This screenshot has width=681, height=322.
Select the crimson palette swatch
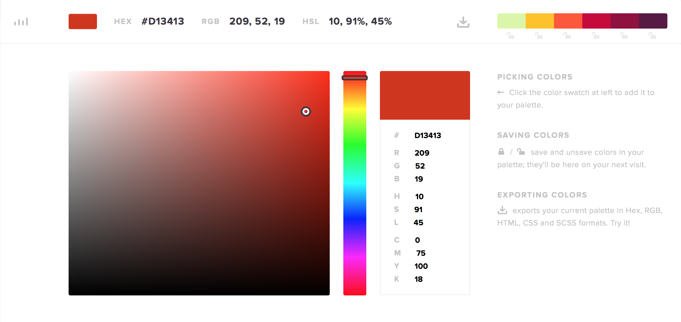(x=597, y=21)
